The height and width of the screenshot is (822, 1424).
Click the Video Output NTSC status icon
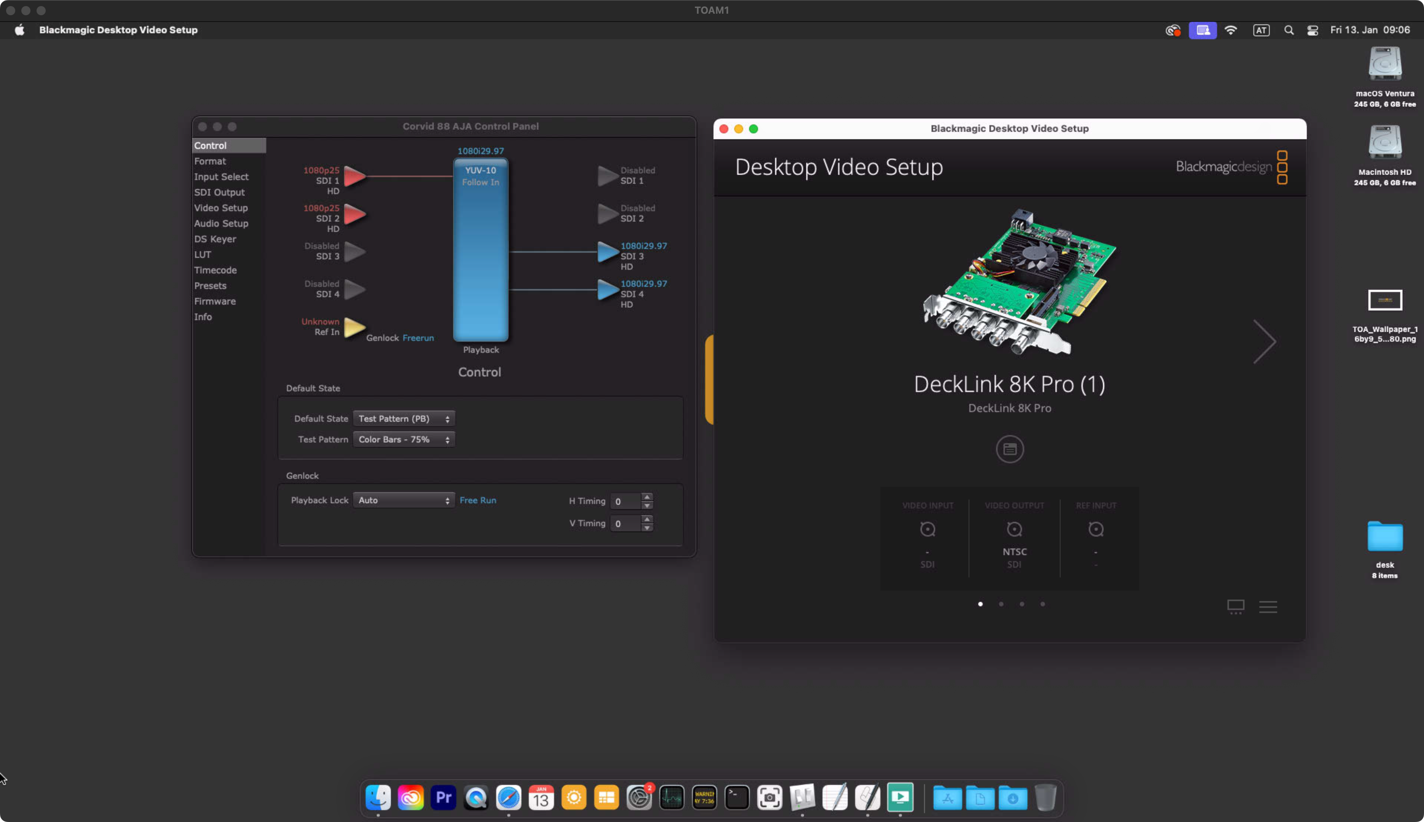(x=1014, y=529)
